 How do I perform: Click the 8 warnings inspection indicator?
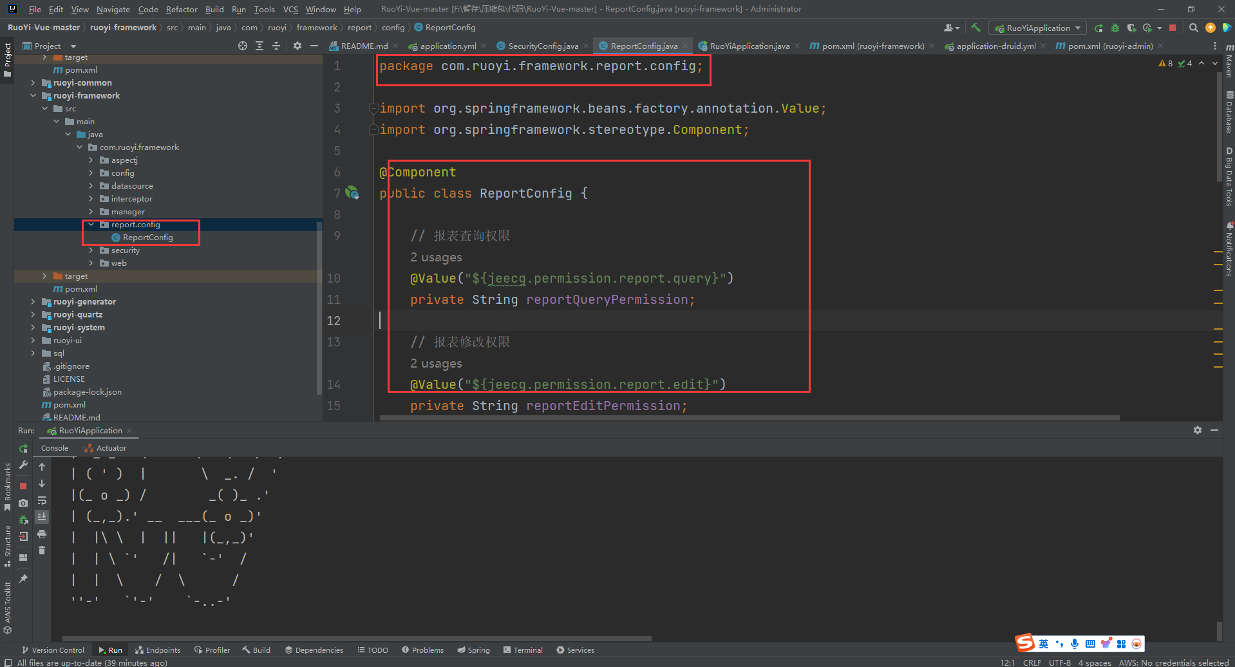coord(1165,63)
